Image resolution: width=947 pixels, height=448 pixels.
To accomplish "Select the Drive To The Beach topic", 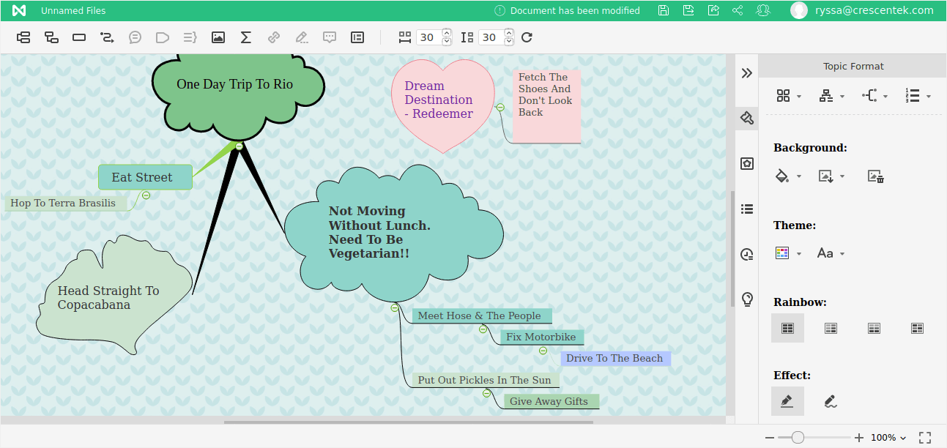I will click(x=614, y=359).
